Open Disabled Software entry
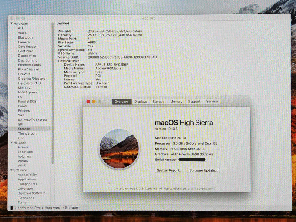This screenshot has height=222, width=296. (x=31, y=193)
